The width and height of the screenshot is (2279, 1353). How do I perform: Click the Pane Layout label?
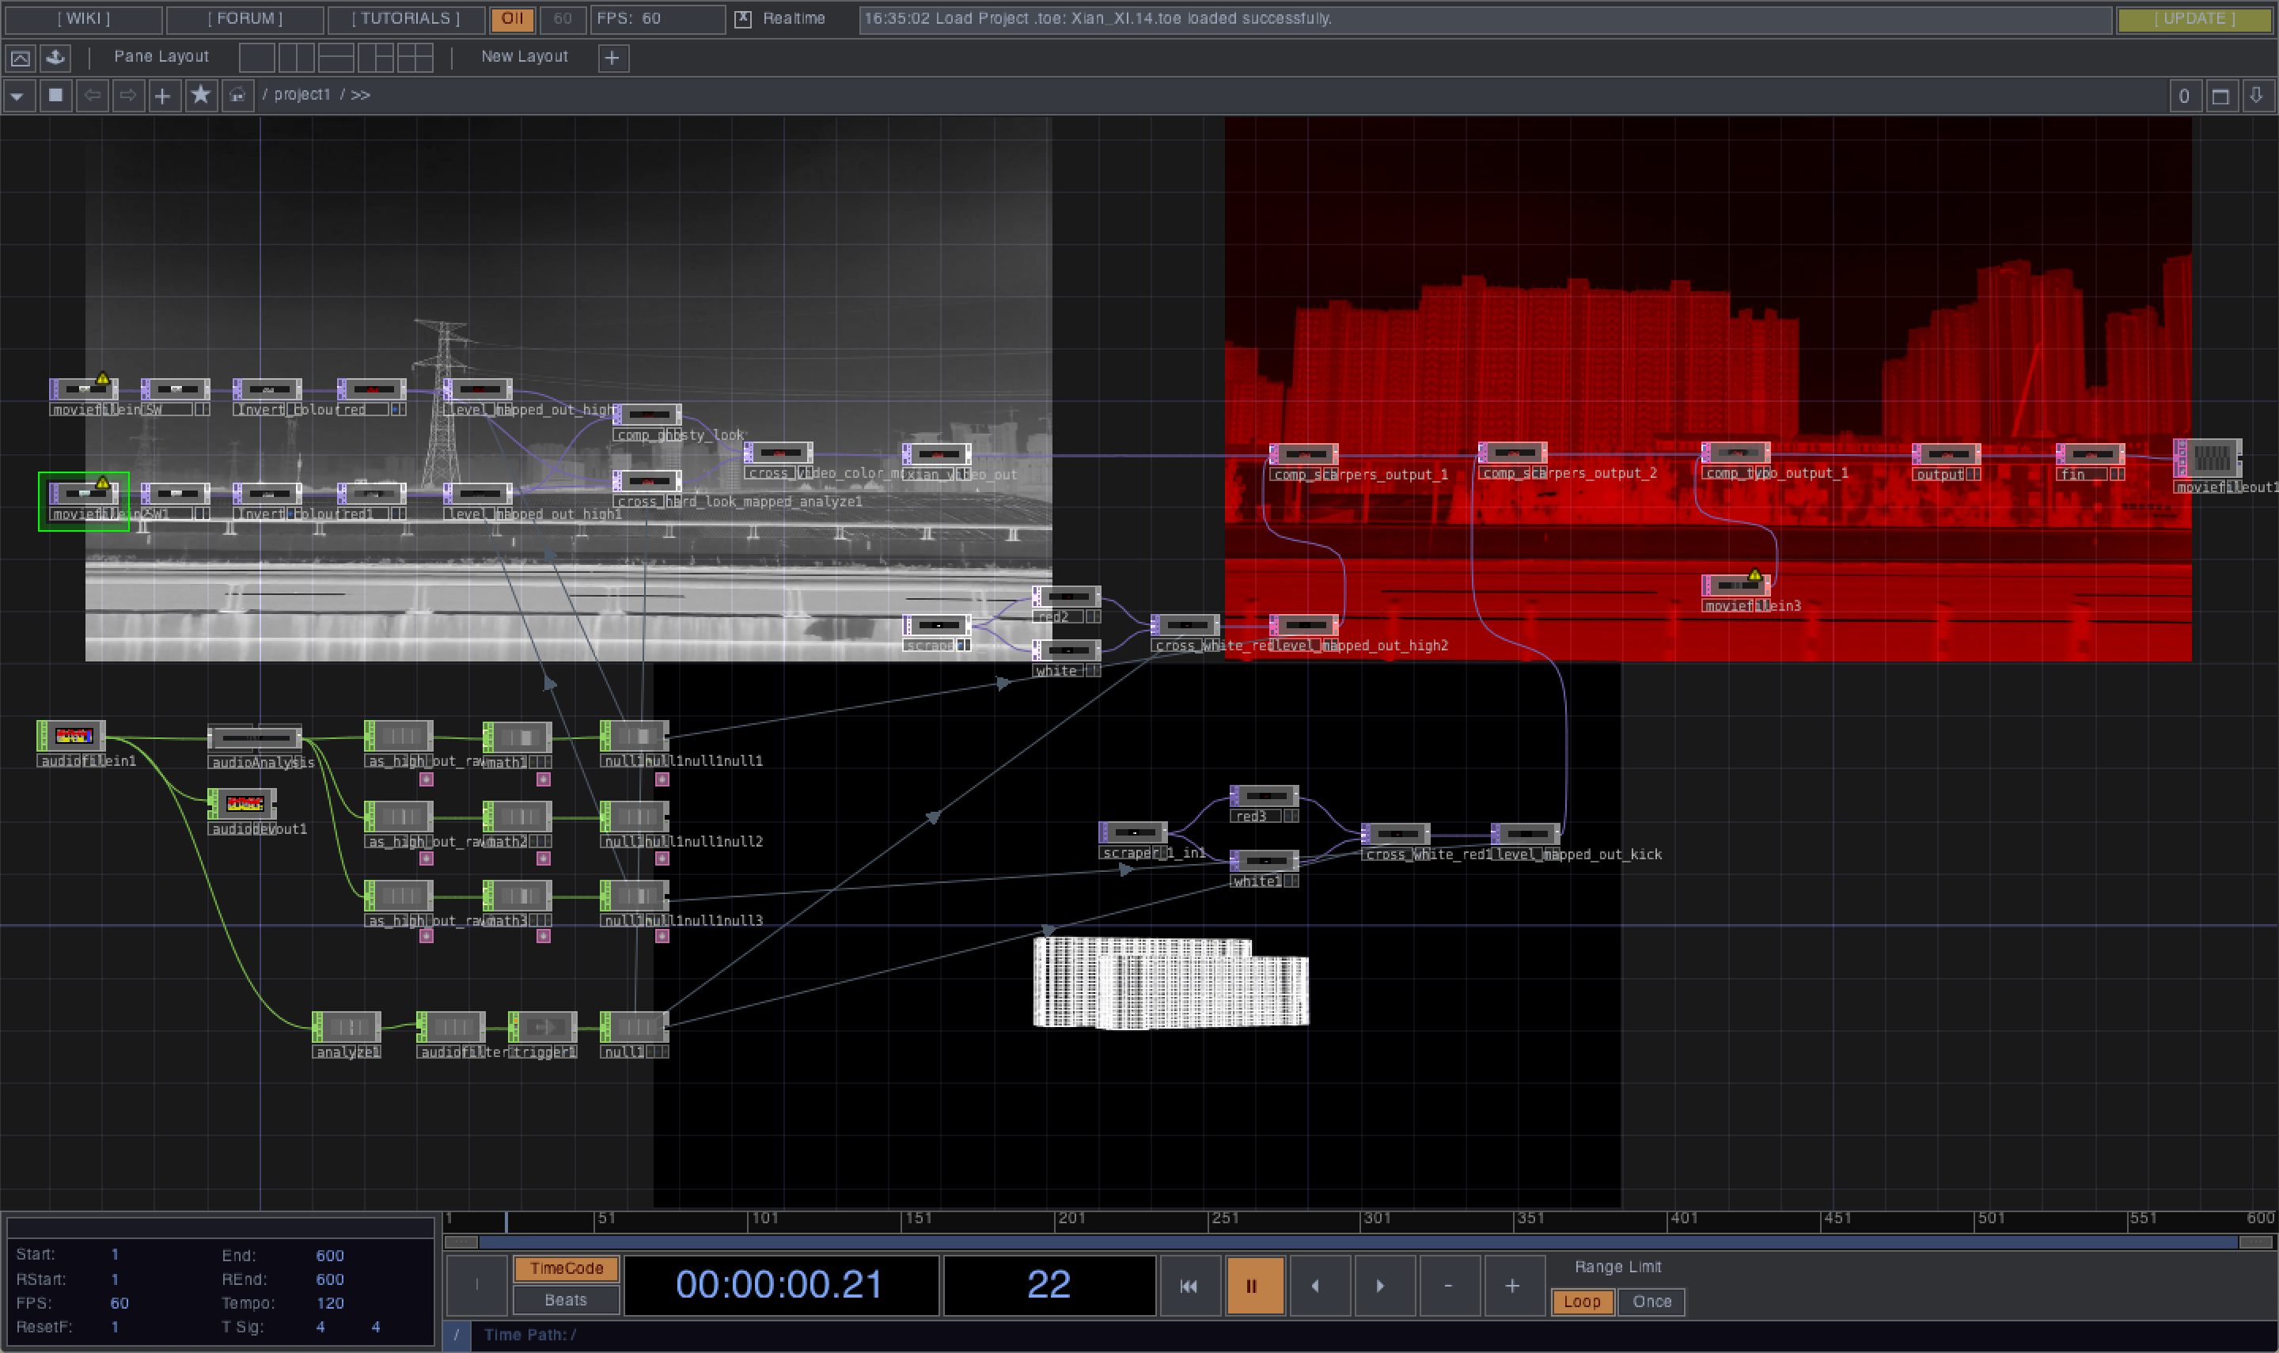pos(161,56)
